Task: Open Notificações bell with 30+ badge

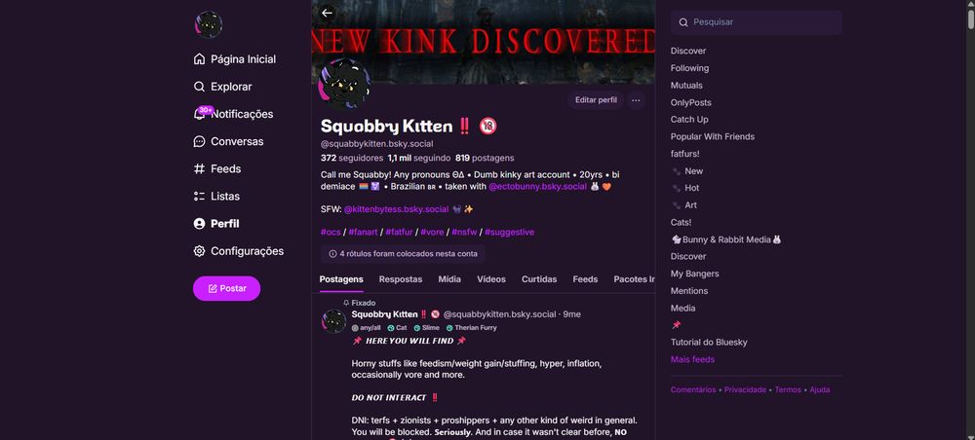Action: pos(200,114)
